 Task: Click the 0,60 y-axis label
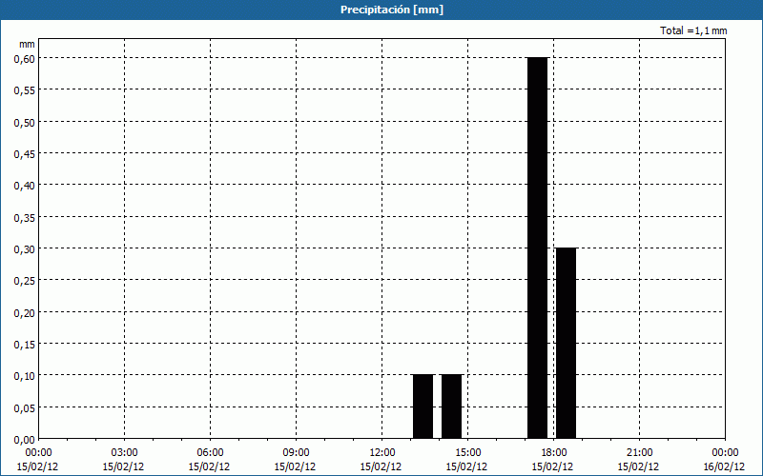[x=25, y=58]
